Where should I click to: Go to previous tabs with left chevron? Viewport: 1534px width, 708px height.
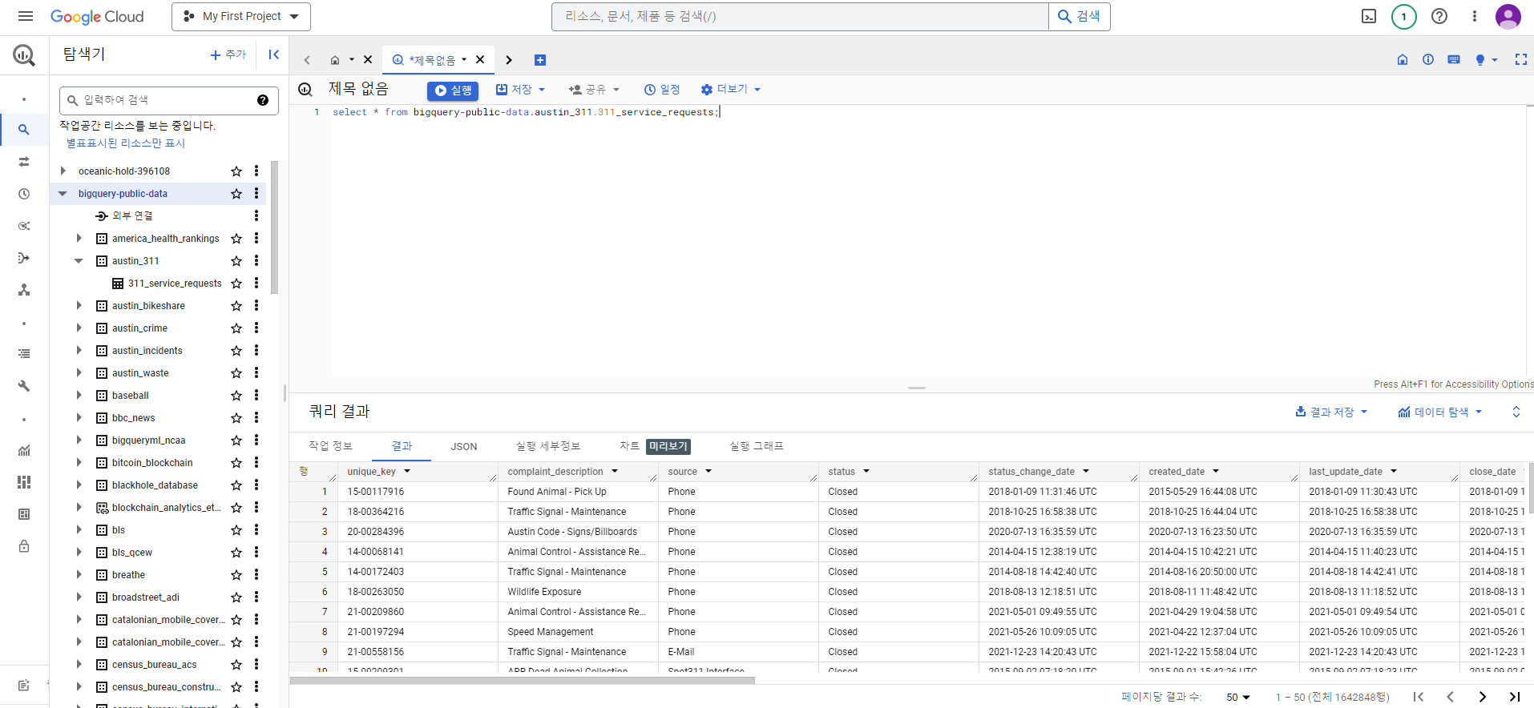[307, 60]
